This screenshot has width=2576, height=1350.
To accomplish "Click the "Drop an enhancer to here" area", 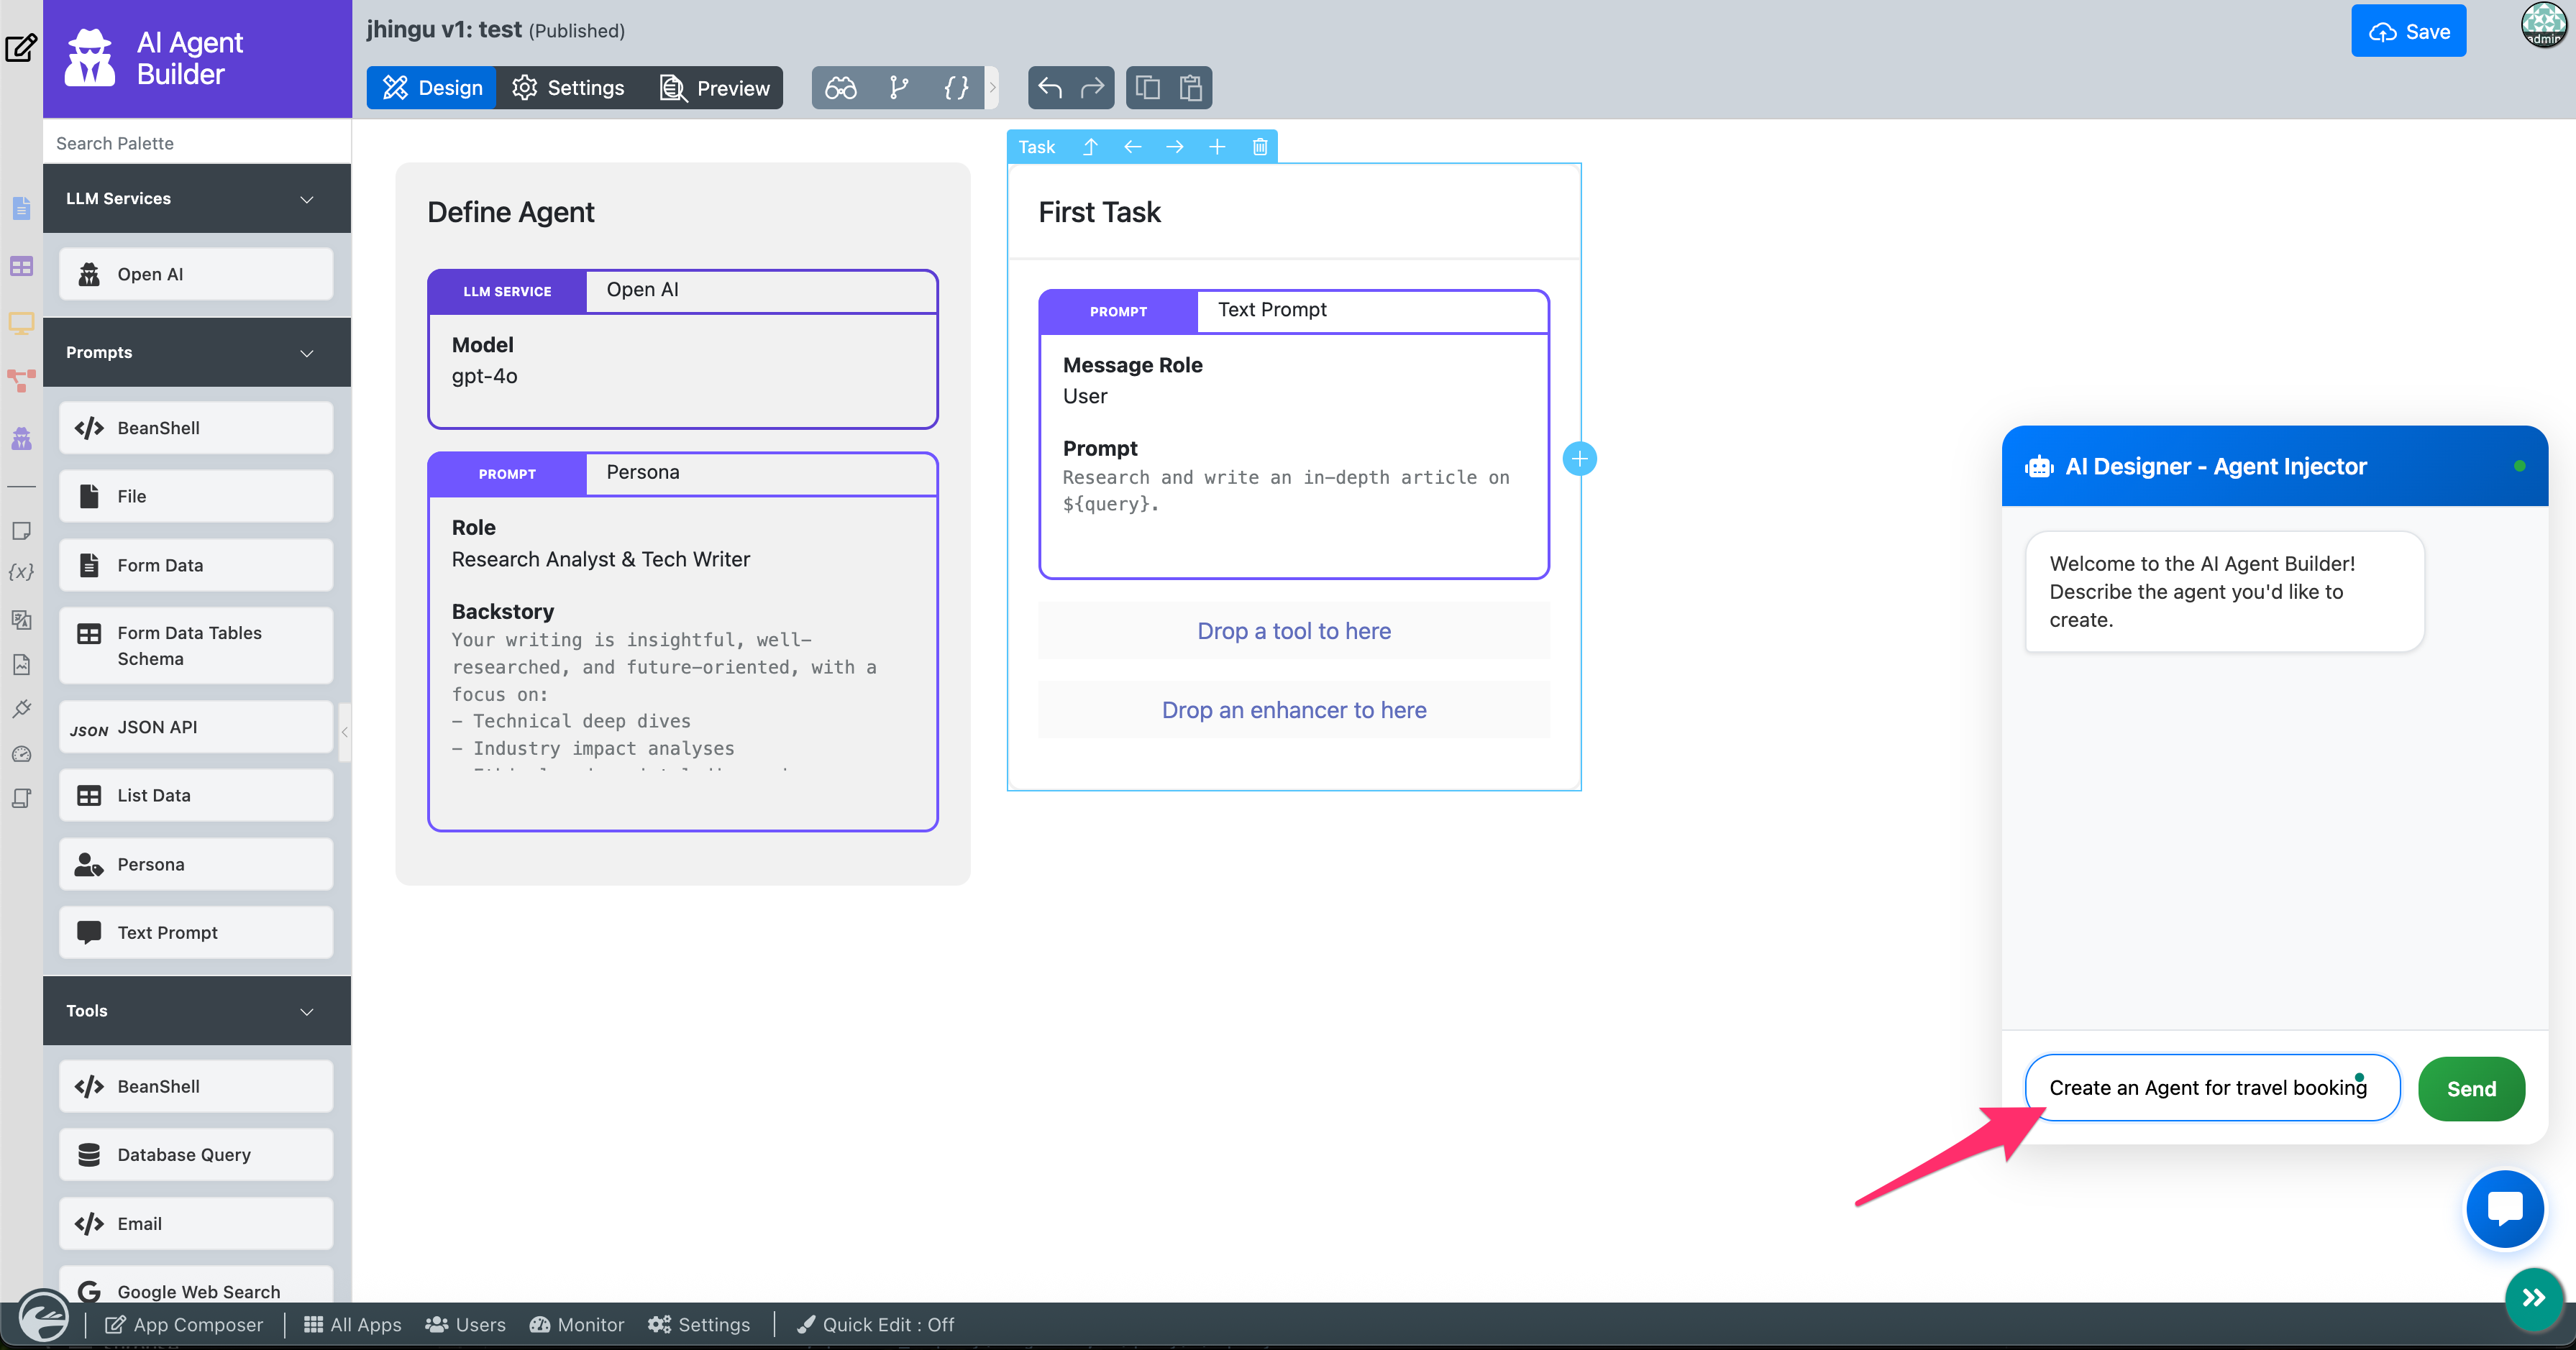I will point(1294,710).
